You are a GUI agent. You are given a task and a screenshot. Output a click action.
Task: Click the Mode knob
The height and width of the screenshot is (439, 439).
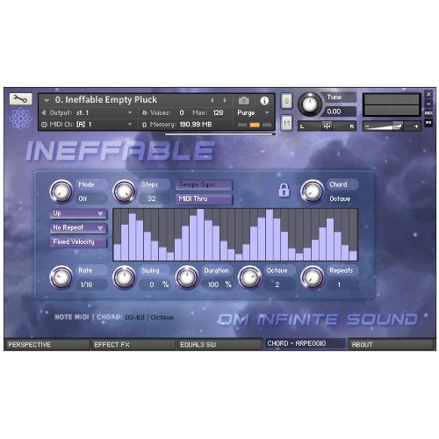(61, 191)
